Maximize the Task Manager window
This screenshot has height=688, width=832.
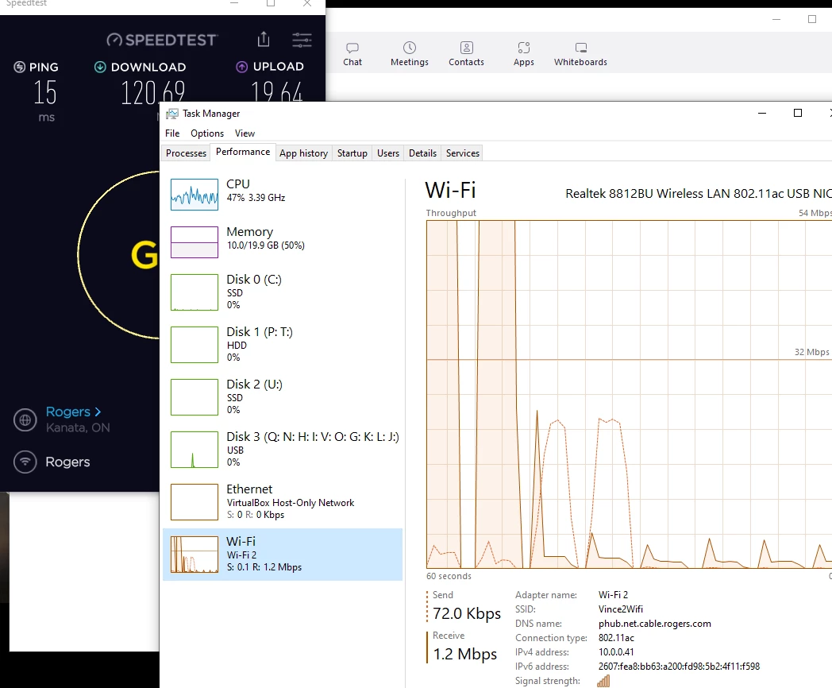coord(798,113)
